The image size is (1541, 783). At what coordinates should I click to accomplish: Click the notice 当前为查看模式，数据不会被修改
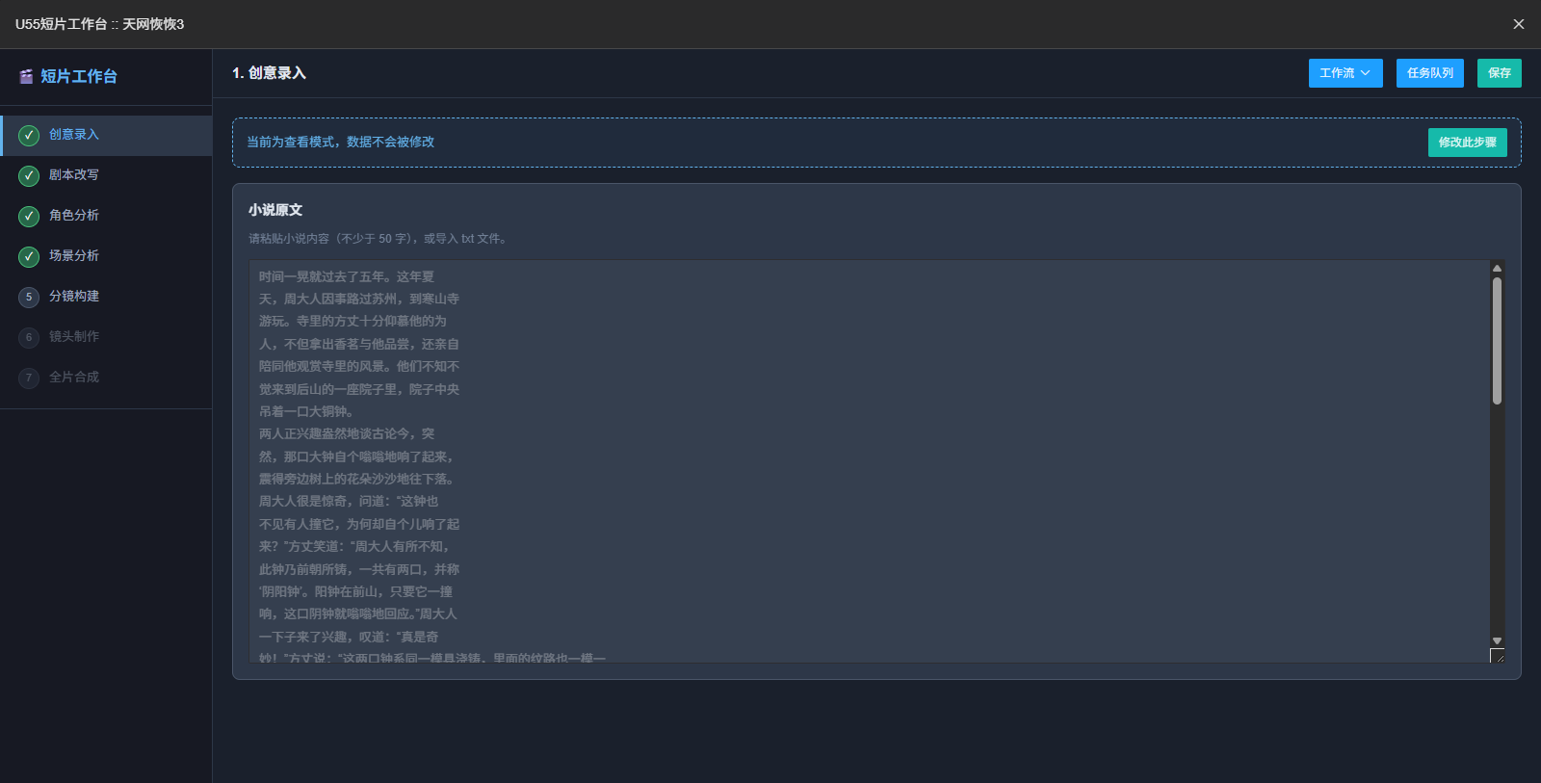point(340,143)
